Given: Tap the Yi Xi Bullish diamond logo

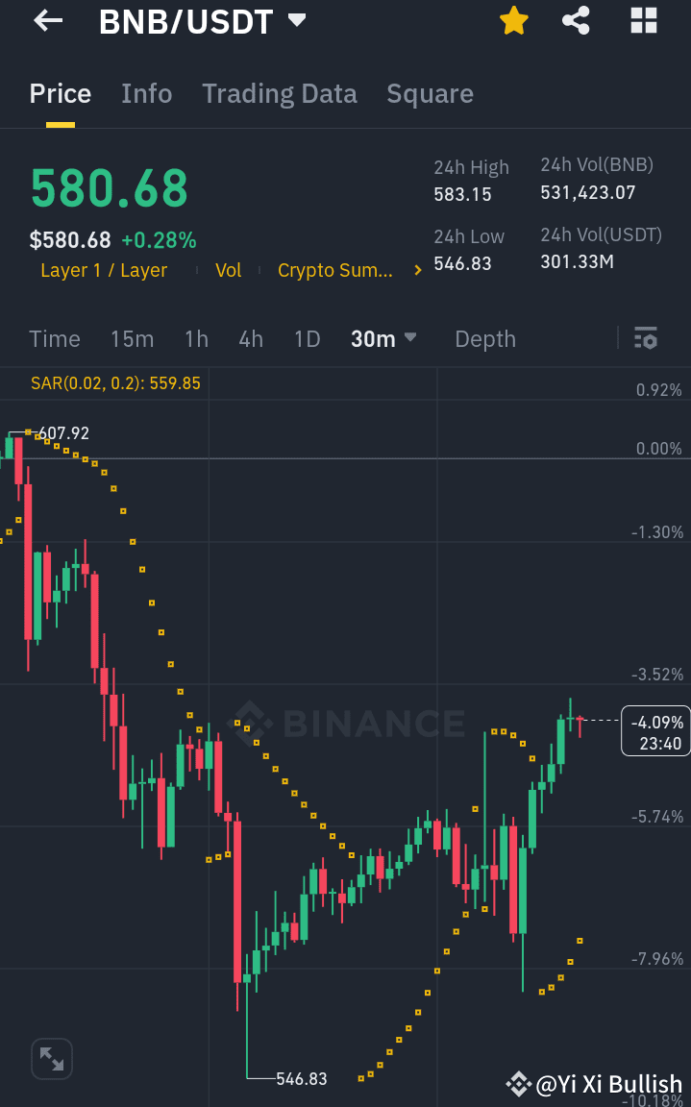Looking at the screenshot, I should (x=517, y=1084).
